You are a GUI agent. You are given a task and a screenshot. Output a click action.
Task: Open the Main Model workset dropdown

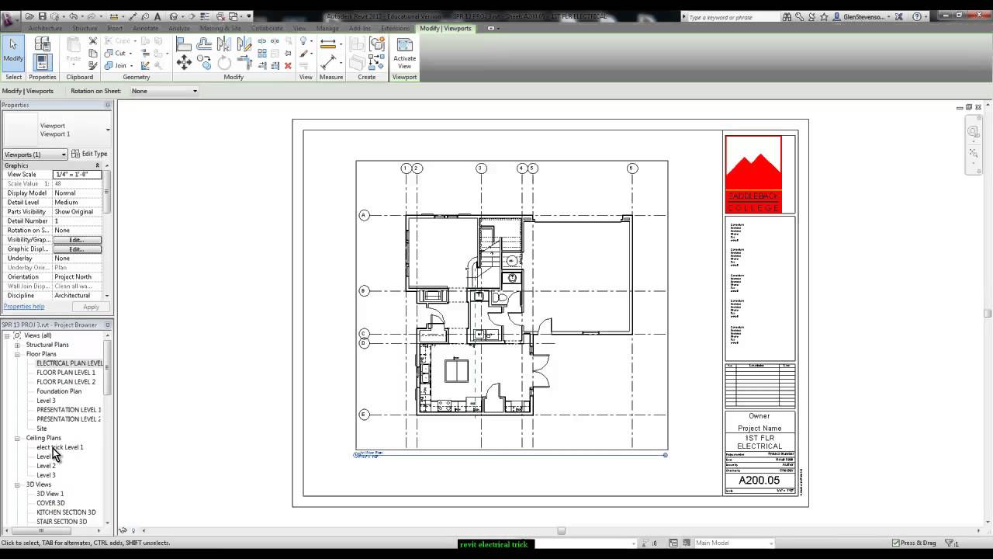click(734, 543)
